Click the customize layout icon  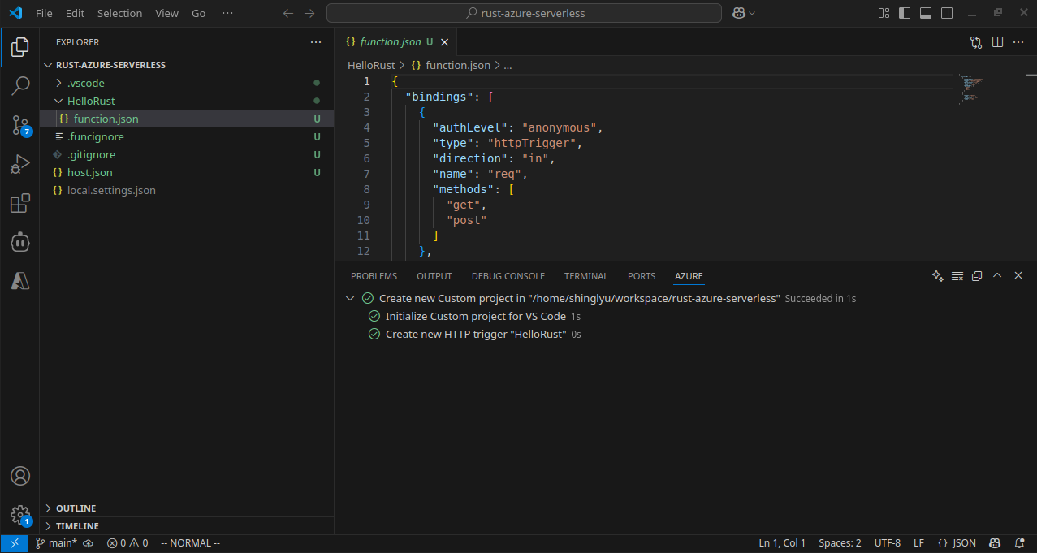884,13
